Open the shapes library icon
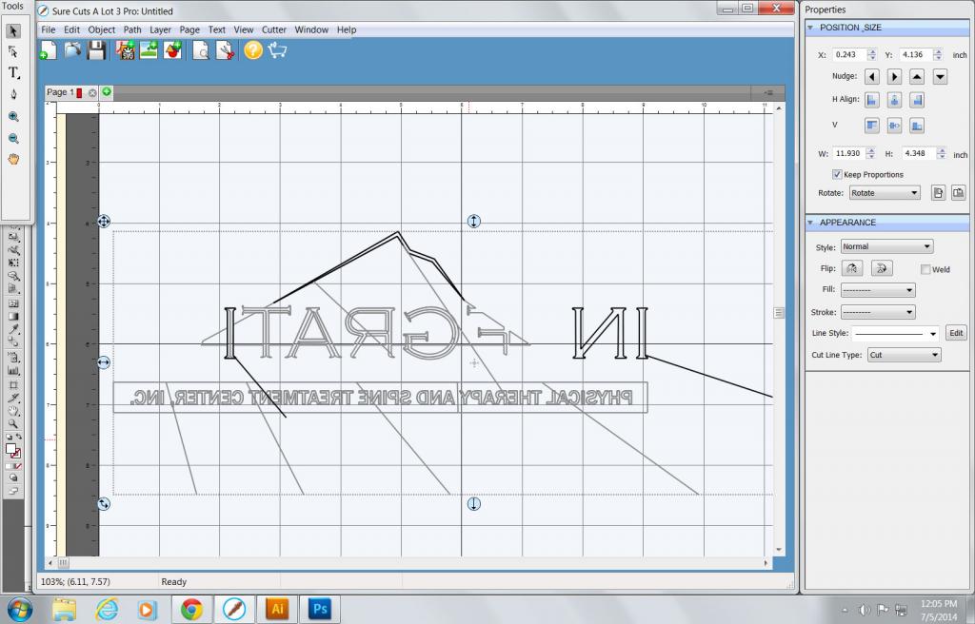975x624 pixels. (x=173, y=50)
